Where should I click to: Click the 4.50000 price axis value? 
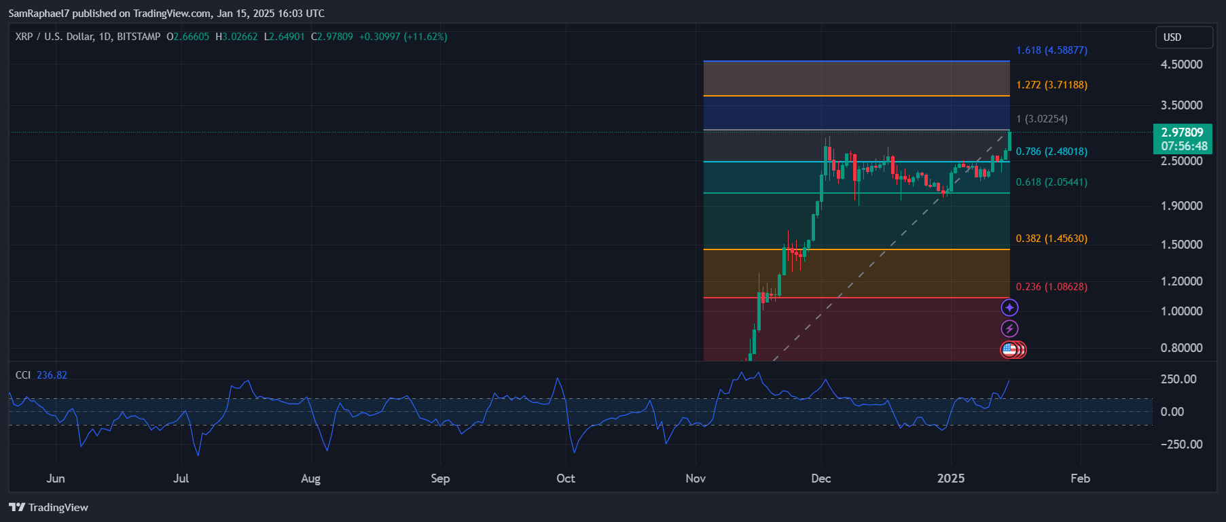(1181, 65)
